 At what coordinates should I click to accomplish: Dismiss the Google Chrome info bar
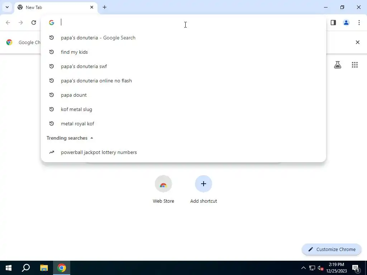click(x=358, y=42)
